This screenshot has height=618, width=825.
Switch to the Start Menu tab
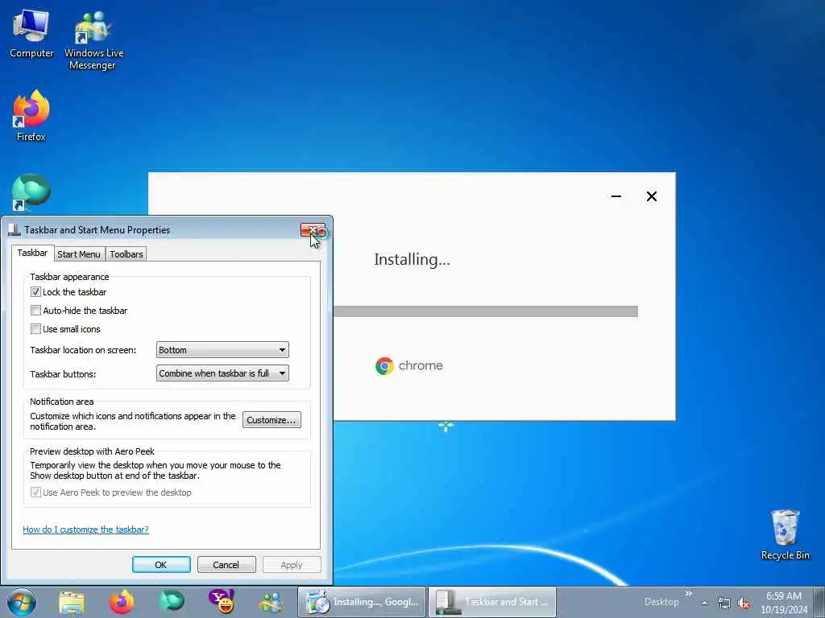78,254
